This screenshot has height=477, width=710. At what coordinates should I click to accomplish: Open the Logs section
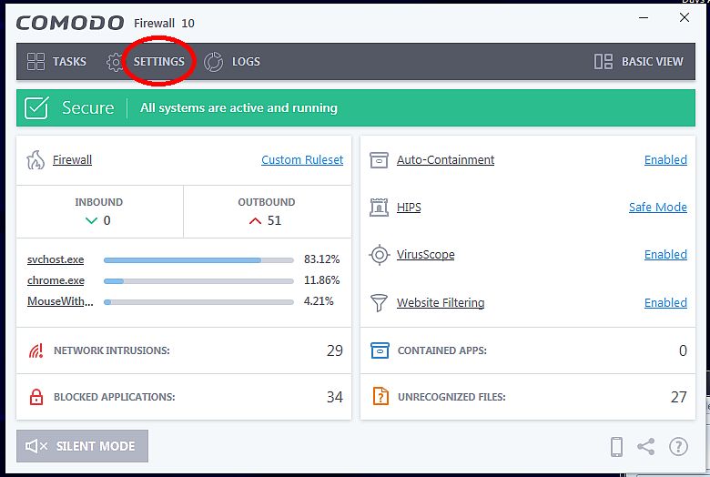pyautogui.click(x=232, y=62)
